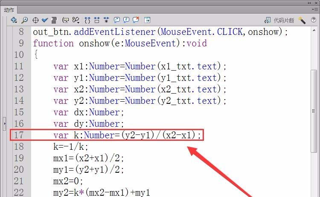Click 'x2_txt.text' on line 13
Viewport: 320px width, 197px height.
tap(189, 89)
